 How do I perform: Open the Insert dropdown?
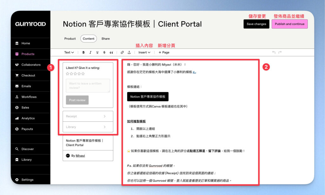click(144, 53)
